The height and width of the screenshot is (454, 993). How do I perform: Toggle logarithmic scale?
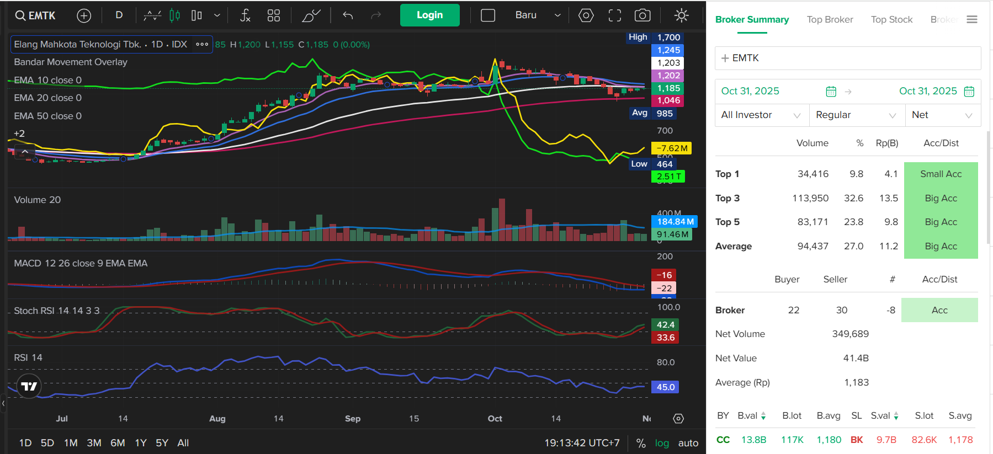point(662,443)
